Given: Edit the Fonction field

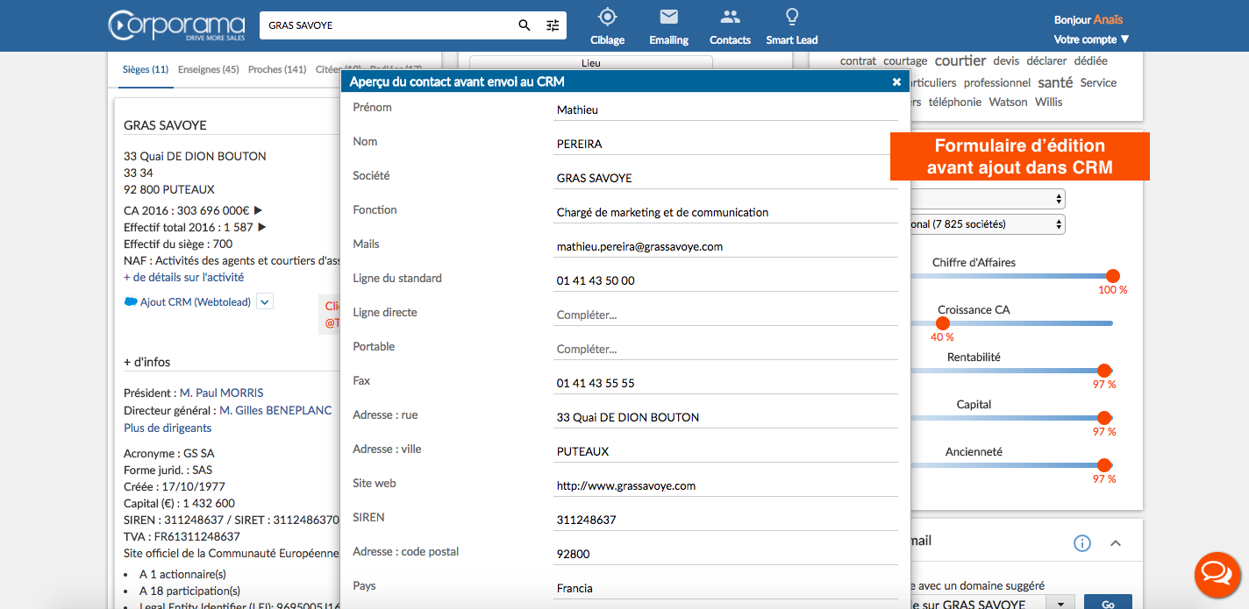Looking at the screenshot, I should 725,212.
